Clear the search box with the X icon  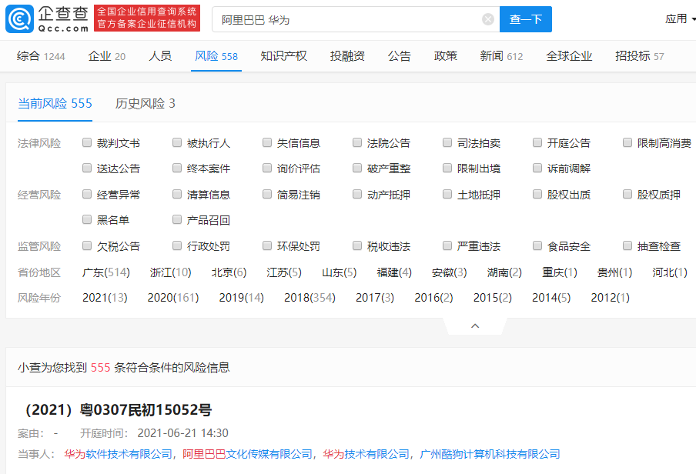[487, 19]
